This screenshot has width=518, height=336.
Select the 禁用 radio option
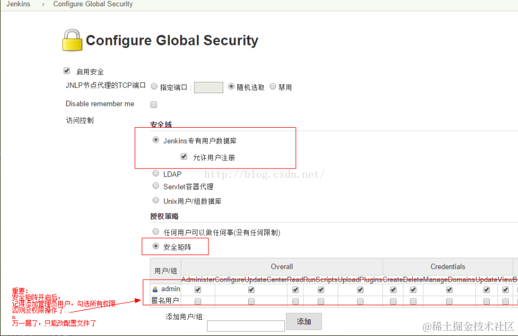(273, 86)
